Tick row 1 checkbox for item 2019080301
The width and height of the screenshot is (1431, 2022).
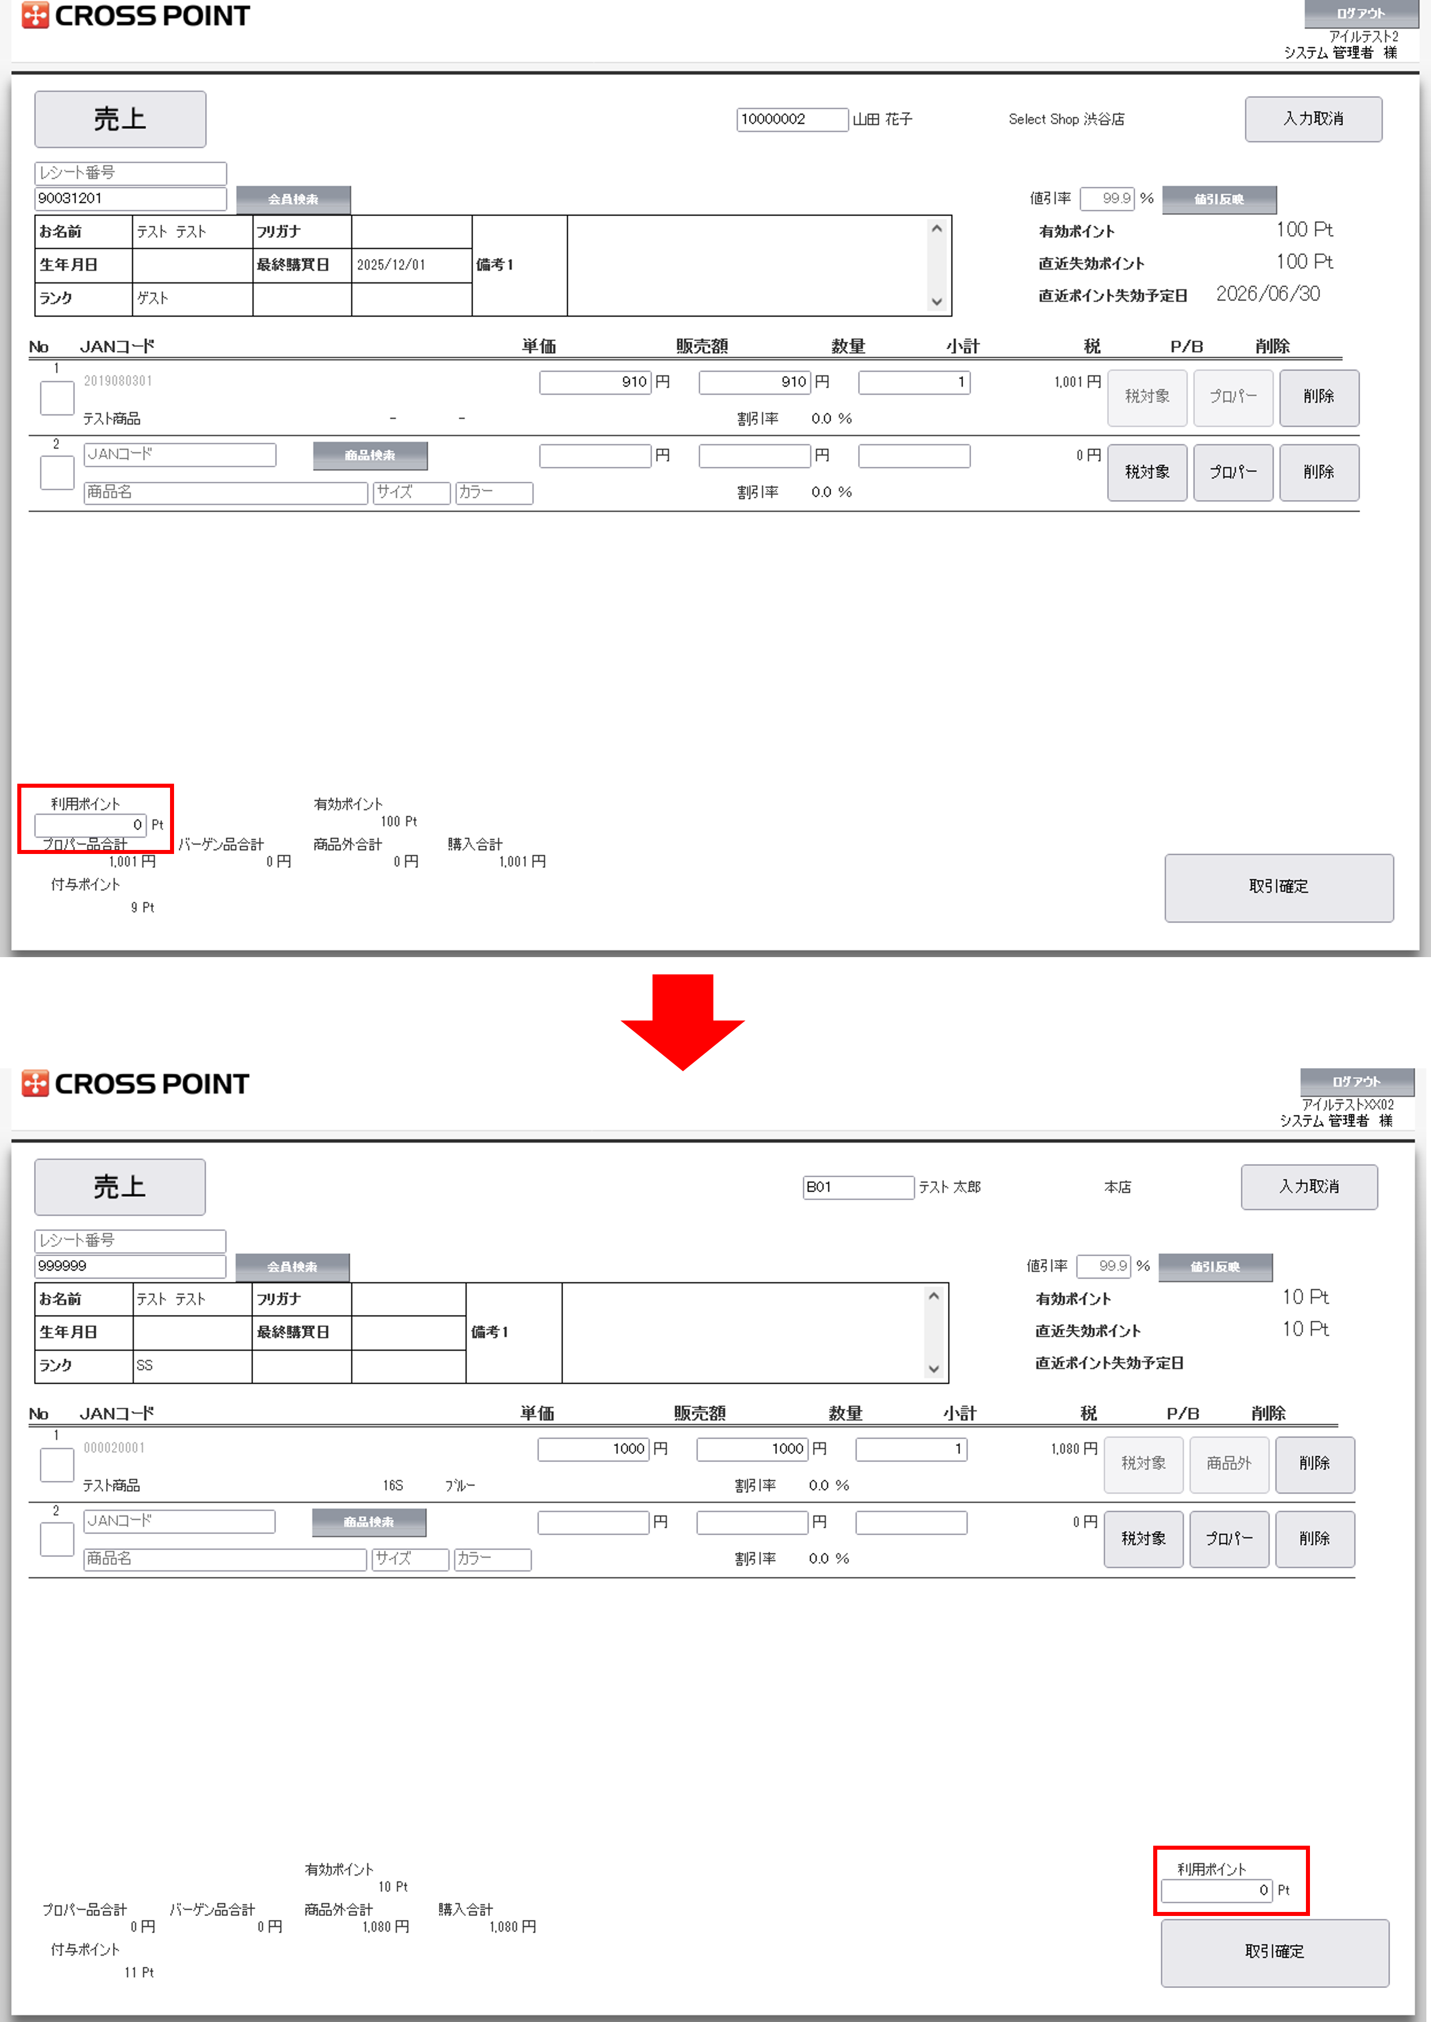(57, 398)
